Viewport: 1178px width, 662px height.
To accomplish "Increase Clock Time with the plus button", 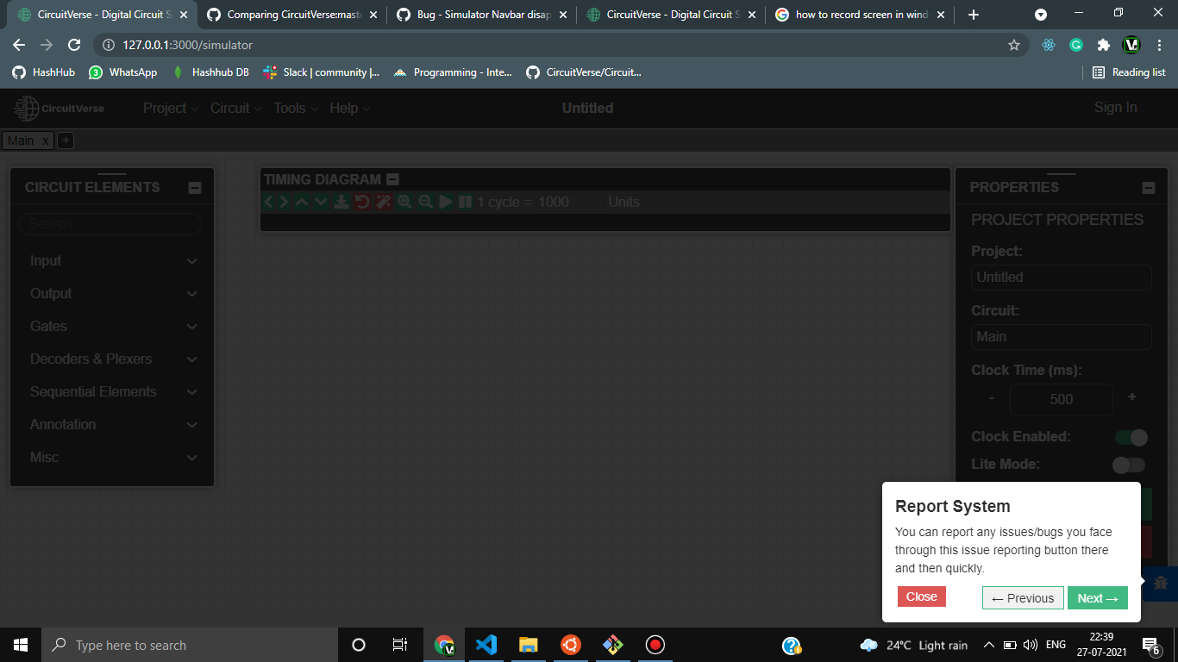I will 1132,398.
